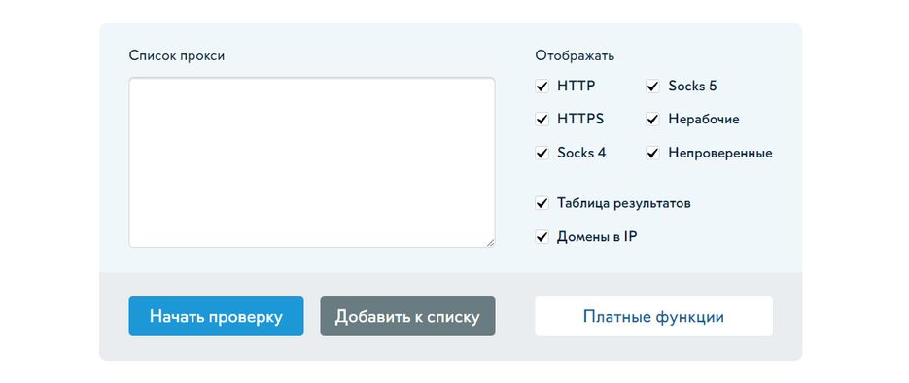Uncheck the HTTP checkbox
Screen dimensions: 909x383
pyautogui.click(x=542, y=87)
